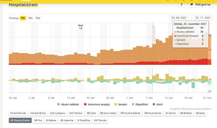Select SB Slovenj Gradec hospital button
Image resolution: width=217 pixels, height=128 pixels.
point(20,120)
